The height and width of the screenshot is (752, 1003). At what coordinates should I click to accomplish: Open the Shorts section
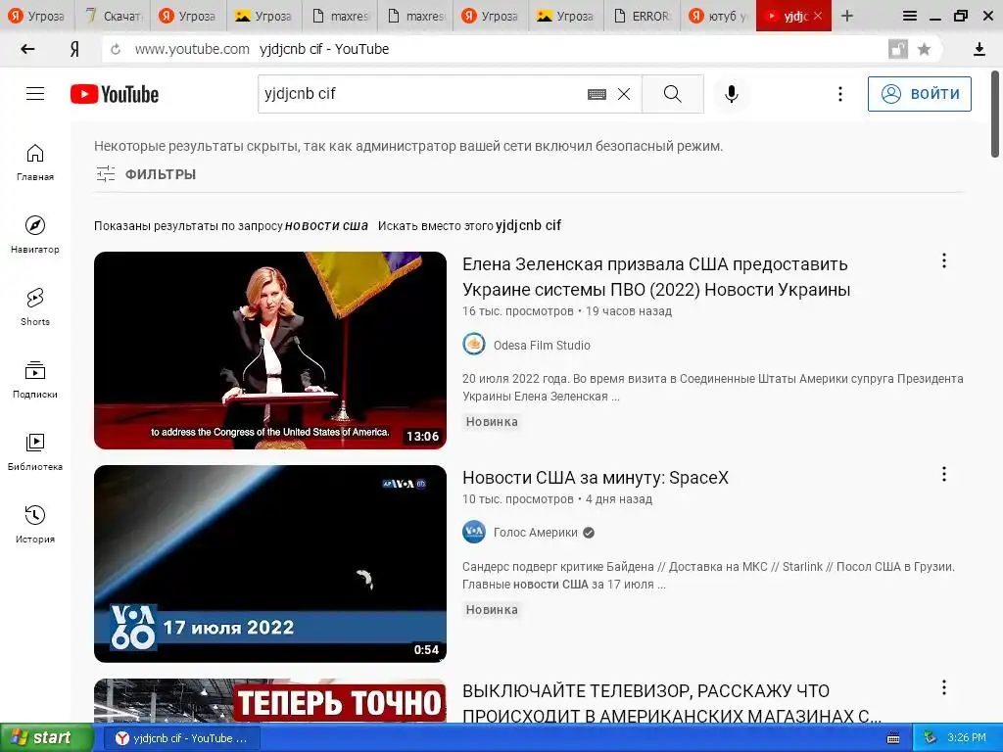tap(35, 306)
